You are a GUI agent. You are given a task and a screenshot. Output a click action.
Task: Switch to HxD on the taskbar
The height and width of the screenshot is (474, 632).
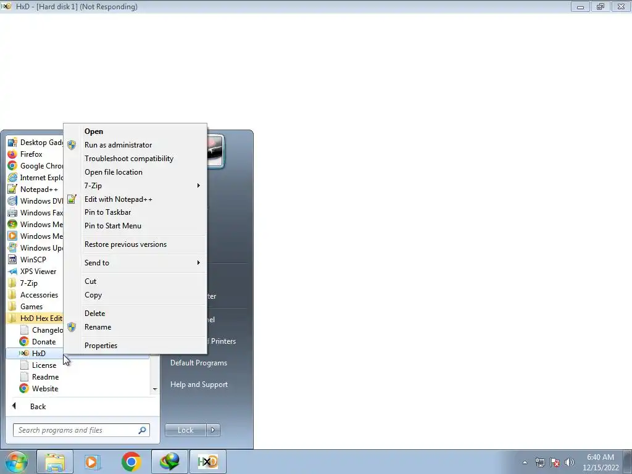point(207,462)
